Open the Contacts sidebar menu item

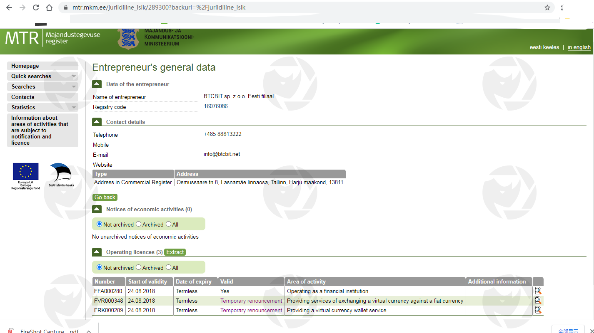tap(23, 97)
